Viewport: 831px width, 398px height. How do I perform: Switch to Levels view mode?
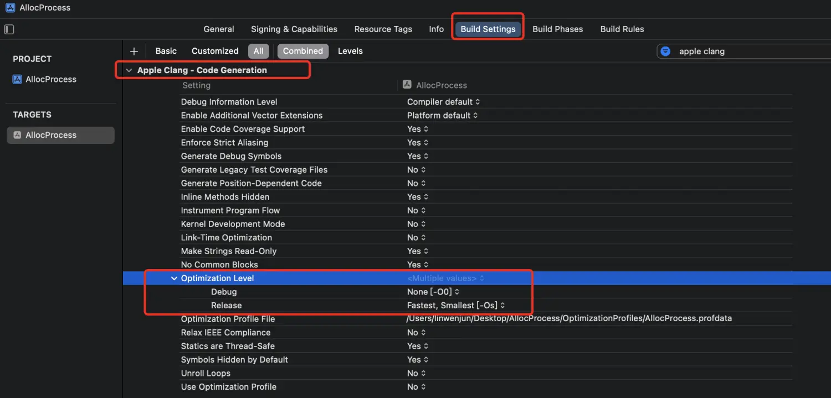pos(350,51)
